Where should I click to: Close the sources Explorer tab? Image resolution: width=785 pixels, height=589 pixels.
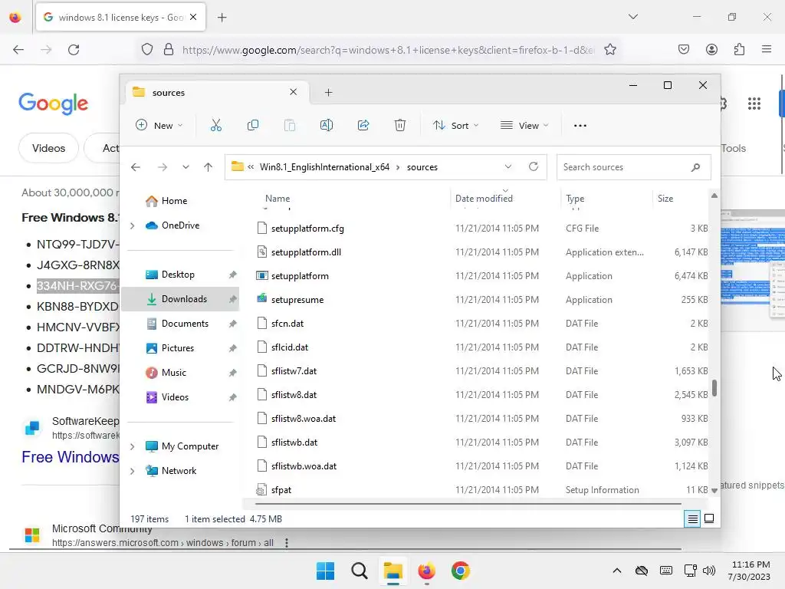tap(294, 92)
